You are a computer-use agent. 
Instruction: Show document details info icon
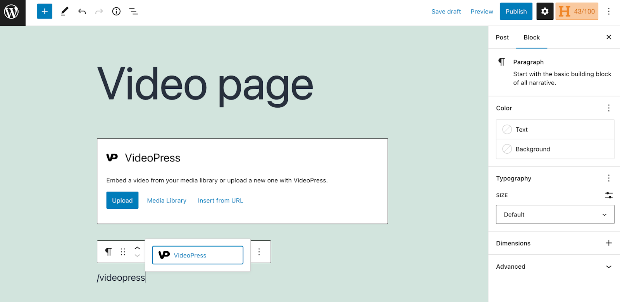coord(116,11)
